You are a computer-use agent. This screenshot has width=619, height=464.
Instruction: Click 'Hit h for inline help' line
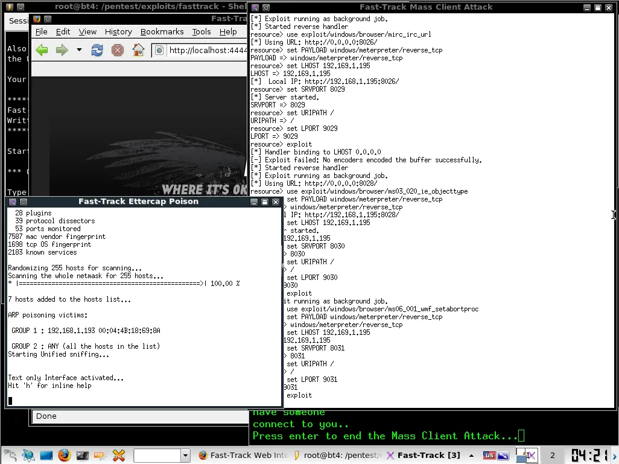click(x=49, y=386)
